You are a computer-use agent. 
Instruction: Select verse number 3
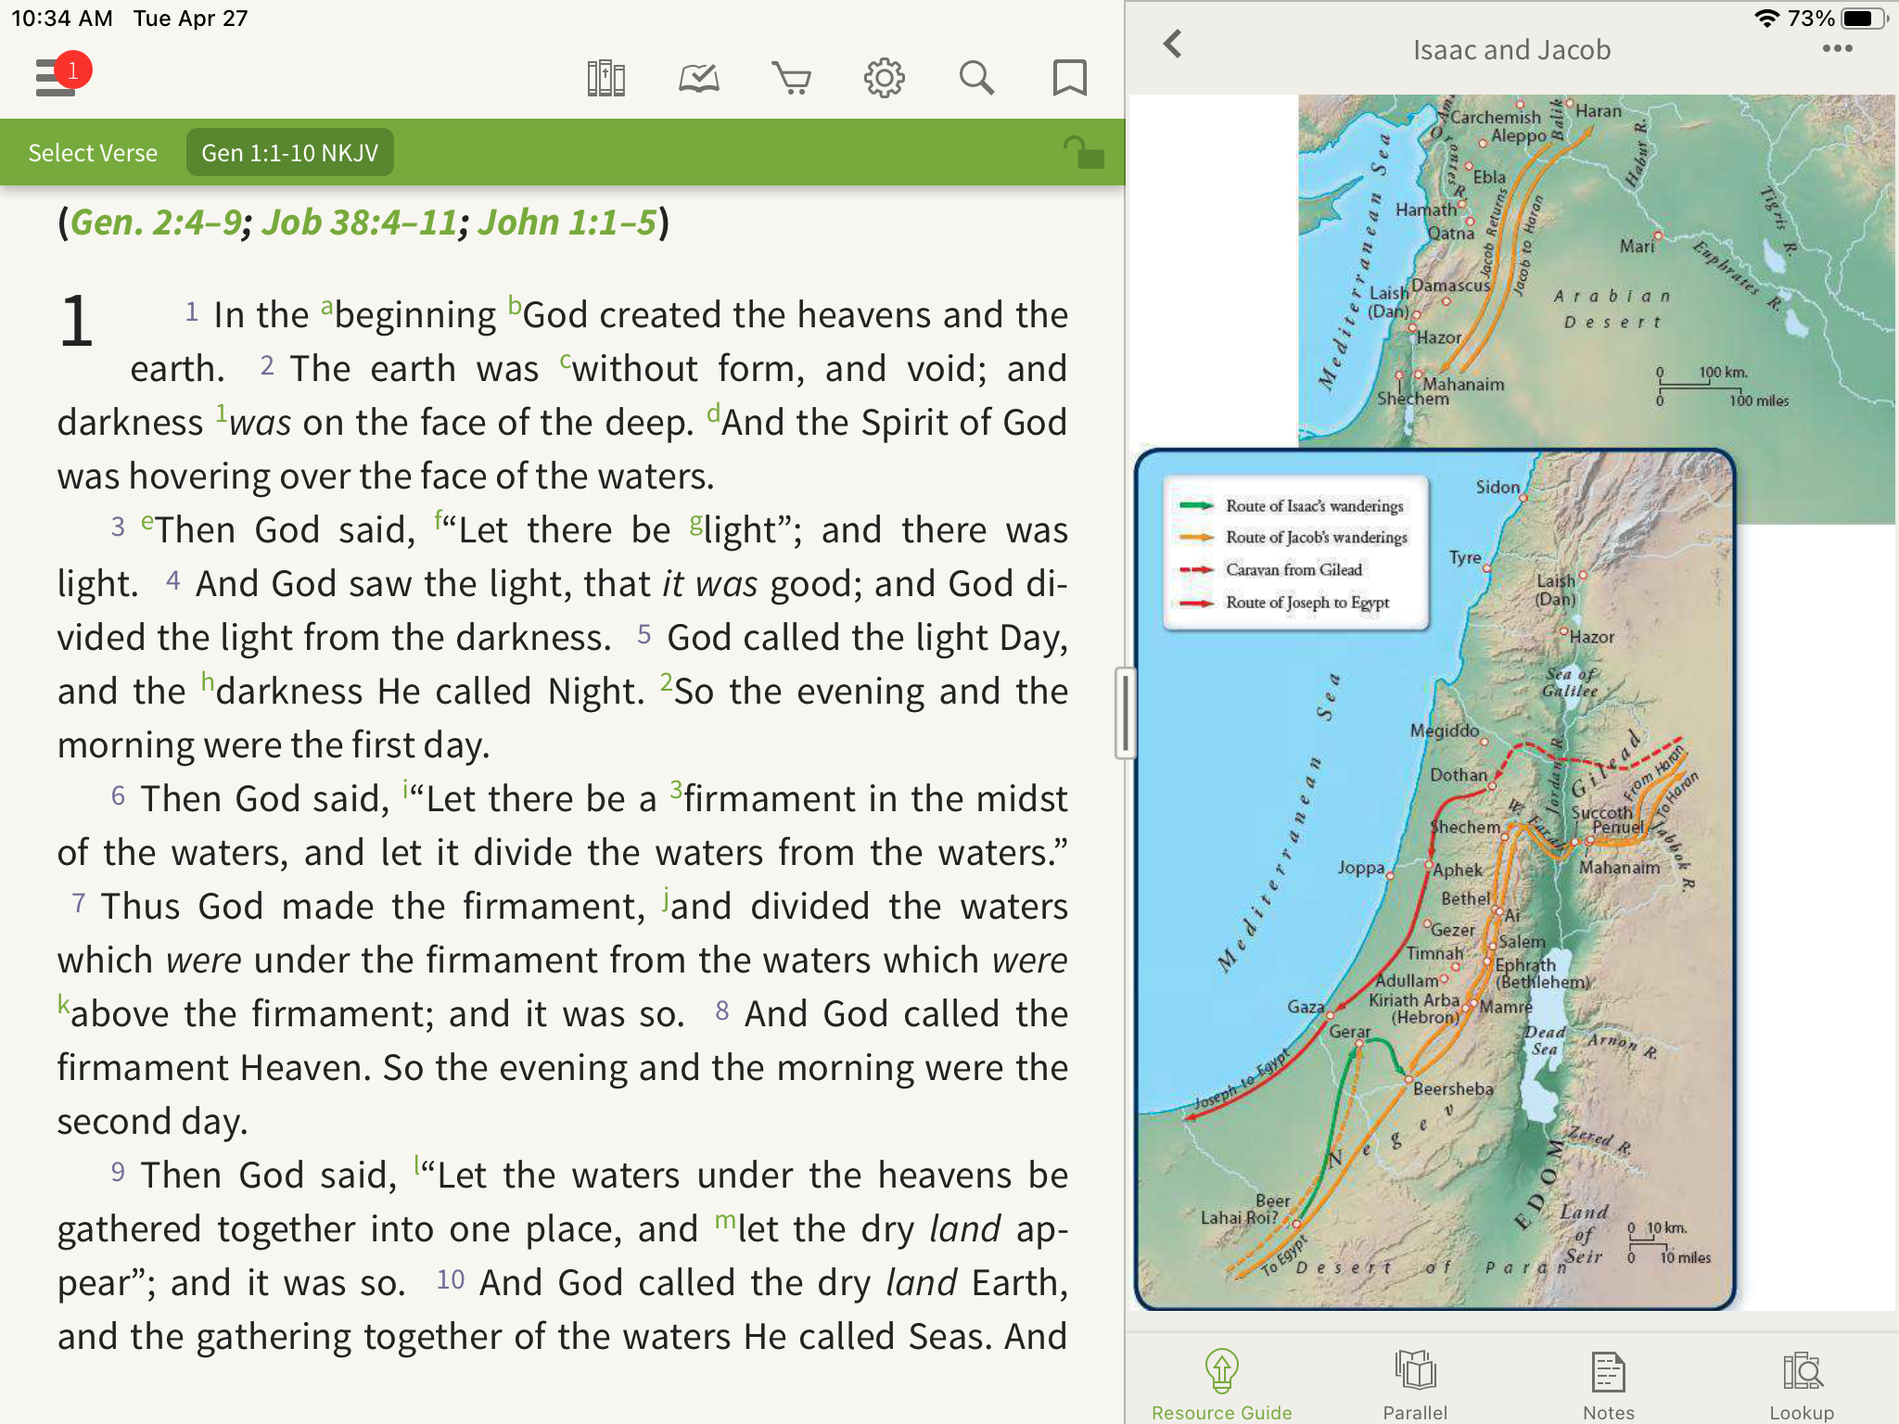[118, 528]
